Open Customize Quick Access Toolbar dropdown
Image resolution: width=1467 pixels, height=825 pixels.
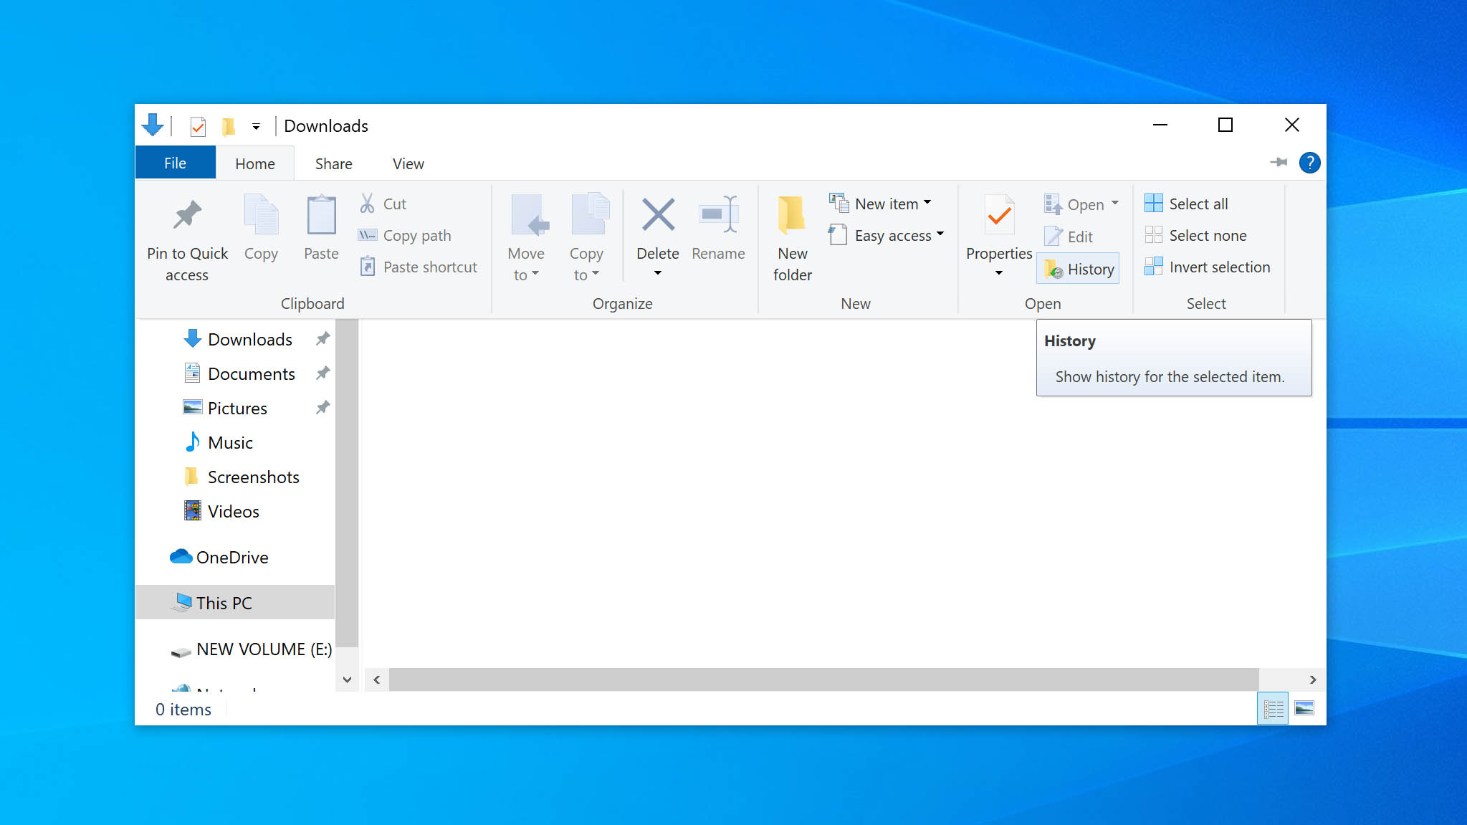click(x=256, y=127)
